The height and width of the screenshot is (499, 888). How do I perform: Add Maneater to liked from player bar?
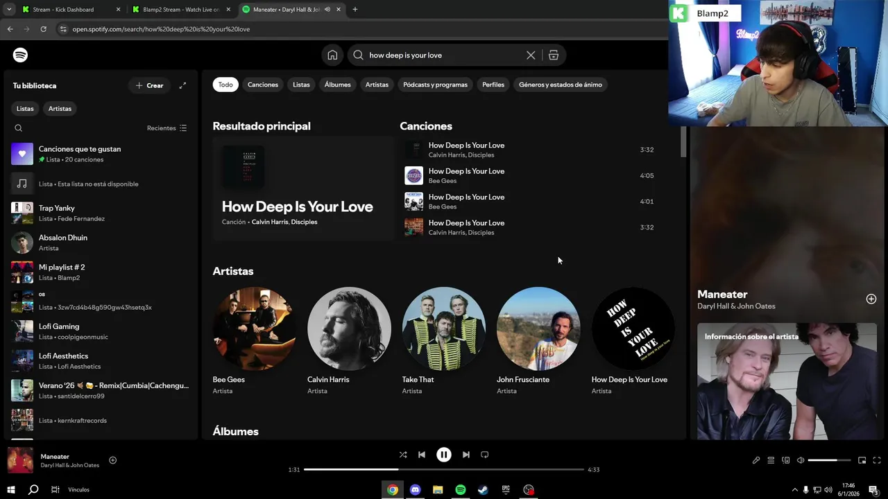(x=113, y=460)
